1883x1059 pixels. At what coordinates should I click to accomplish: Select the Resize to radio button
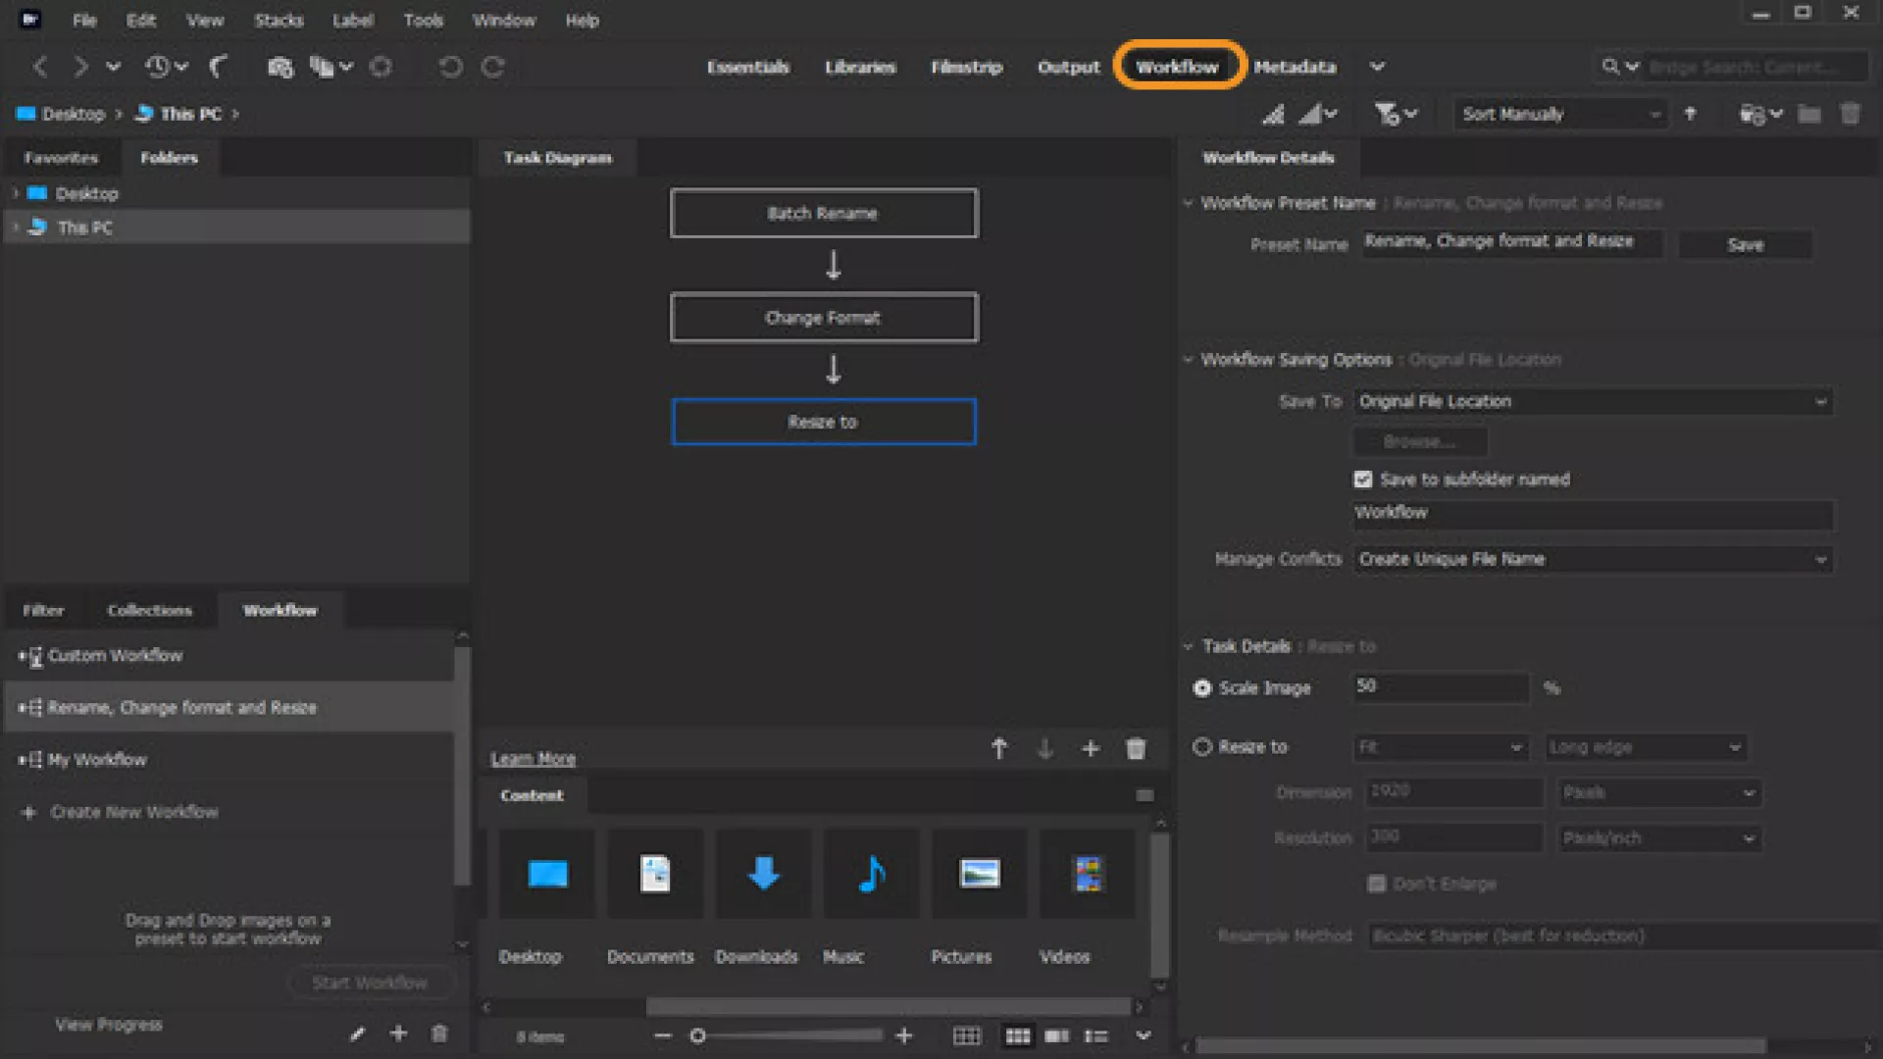pos(1202,747)
